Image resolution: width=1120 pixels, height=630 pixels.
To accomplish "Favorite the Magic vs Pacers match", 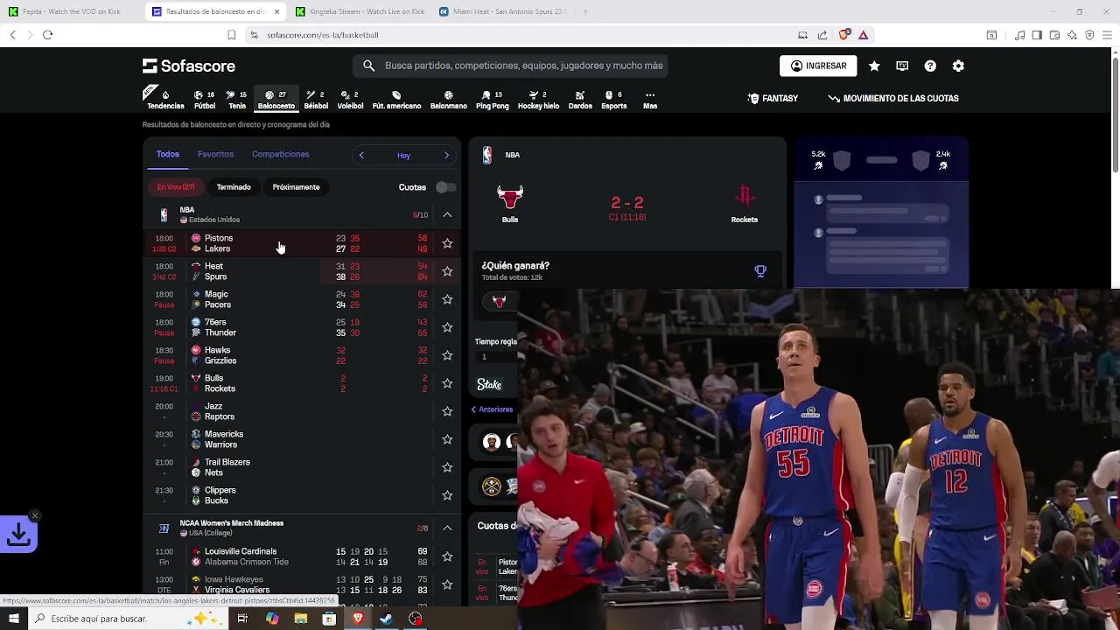I will point(447,299).
